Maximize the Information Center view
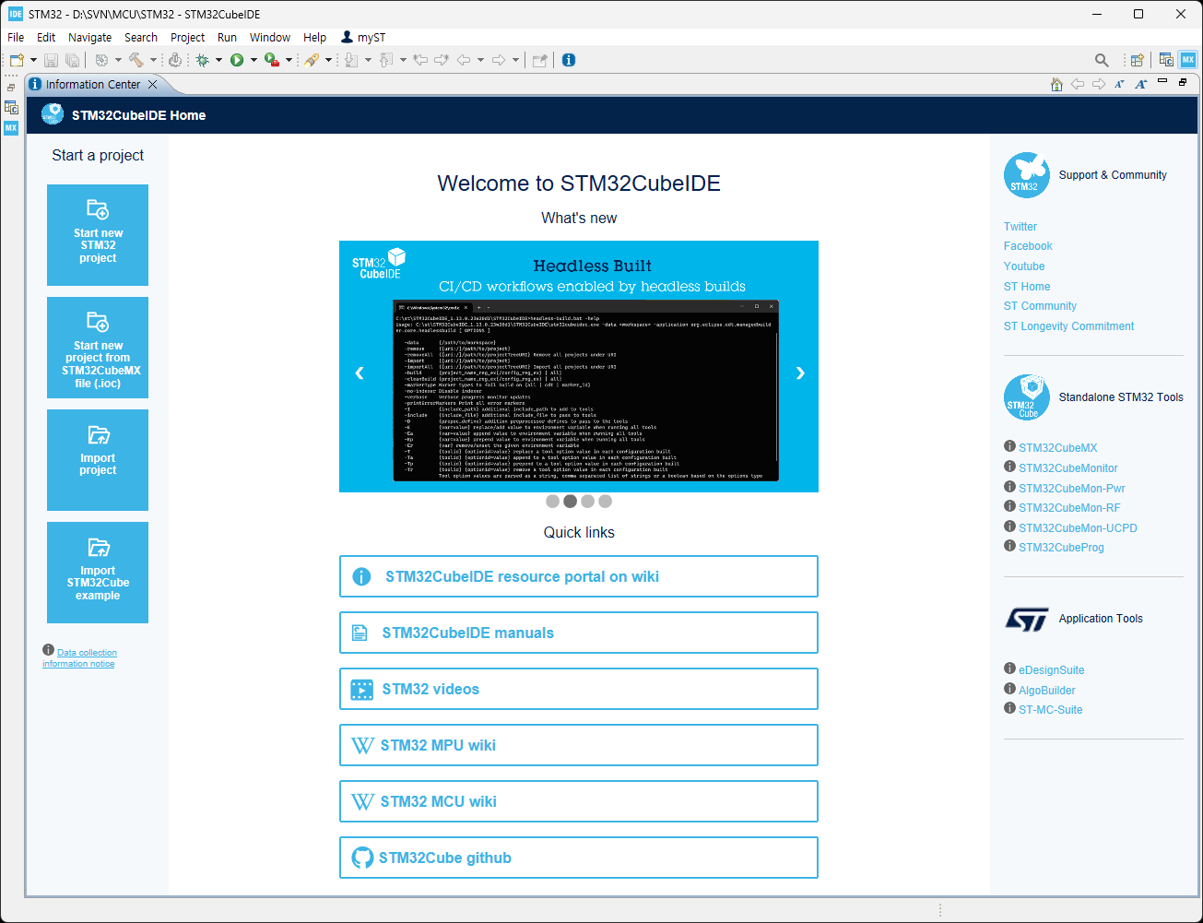Image resolution: width=1203 pixels, height=923 pixels. 1183,82
